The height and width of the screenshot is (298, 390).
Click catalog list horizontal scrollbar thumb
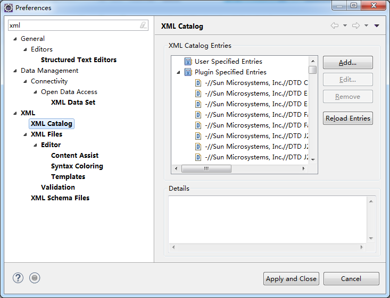(206, 168)
